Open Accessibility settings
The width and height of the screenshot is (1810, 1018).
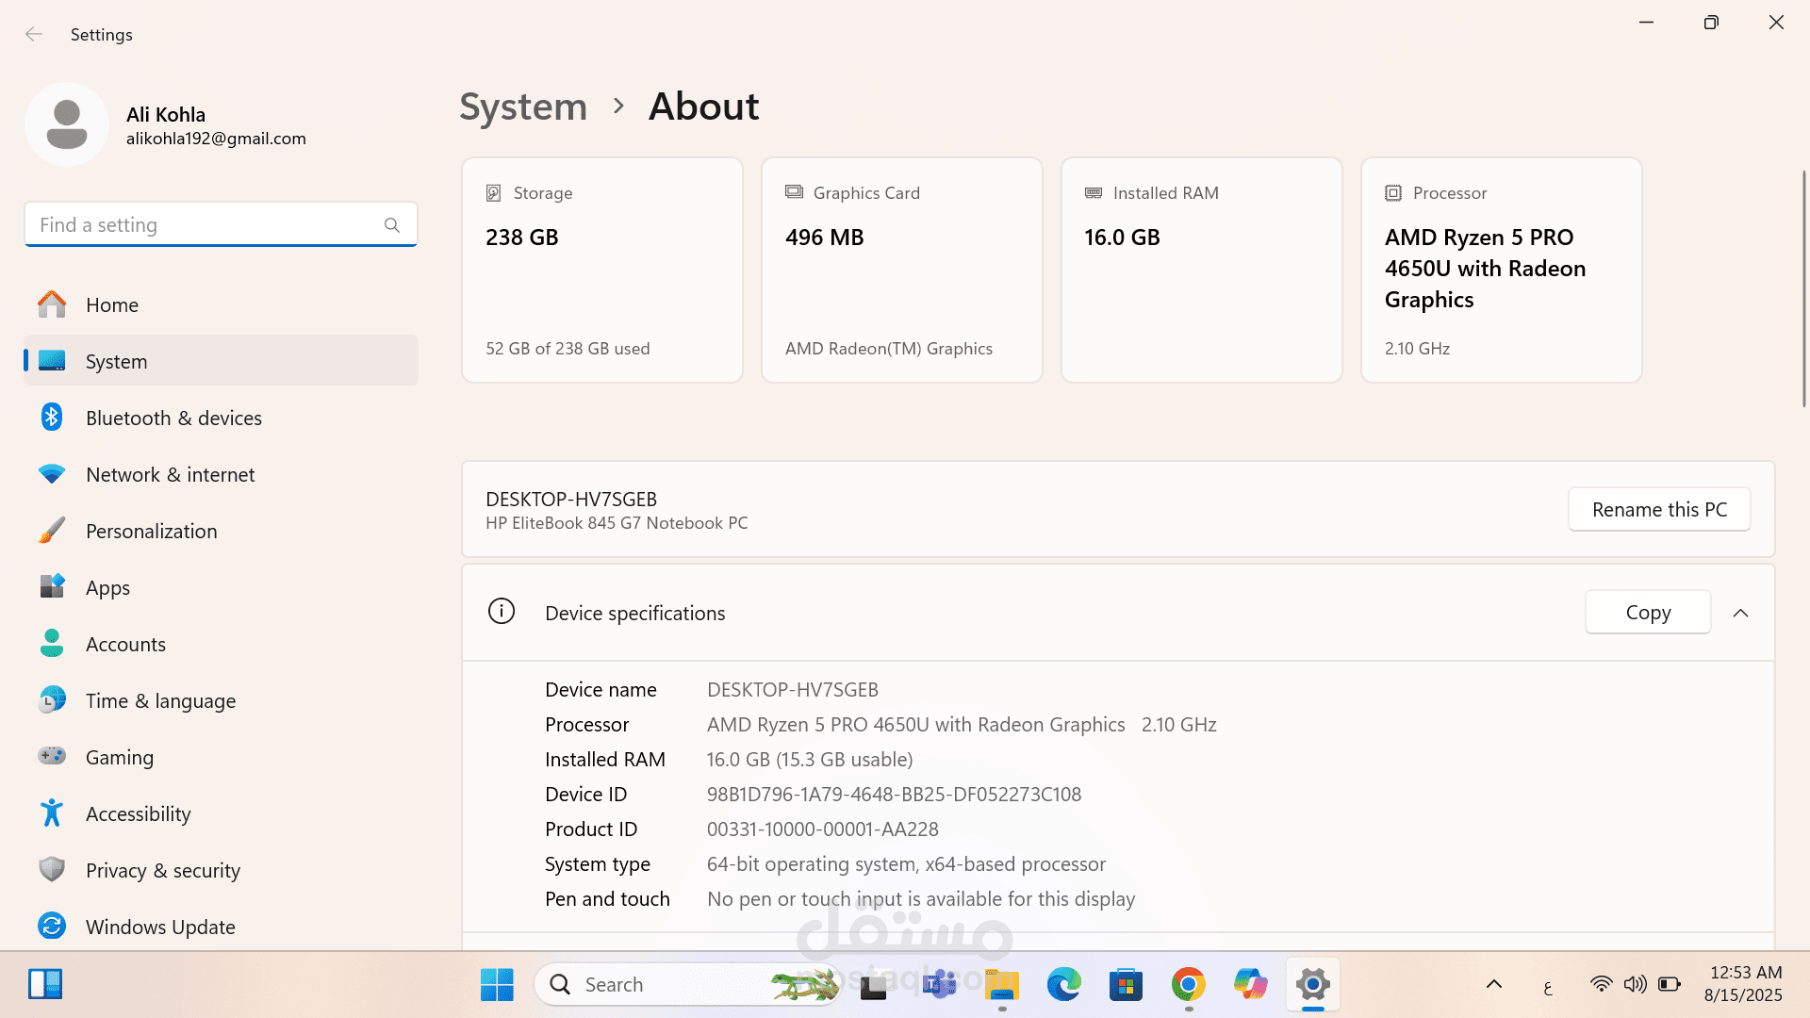click(x=221, y=813)
